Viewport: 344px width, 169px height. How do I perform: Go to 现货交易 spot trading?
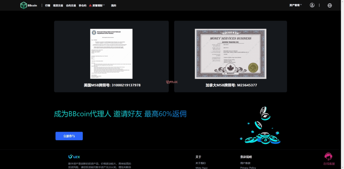click(x=58, y=6)
